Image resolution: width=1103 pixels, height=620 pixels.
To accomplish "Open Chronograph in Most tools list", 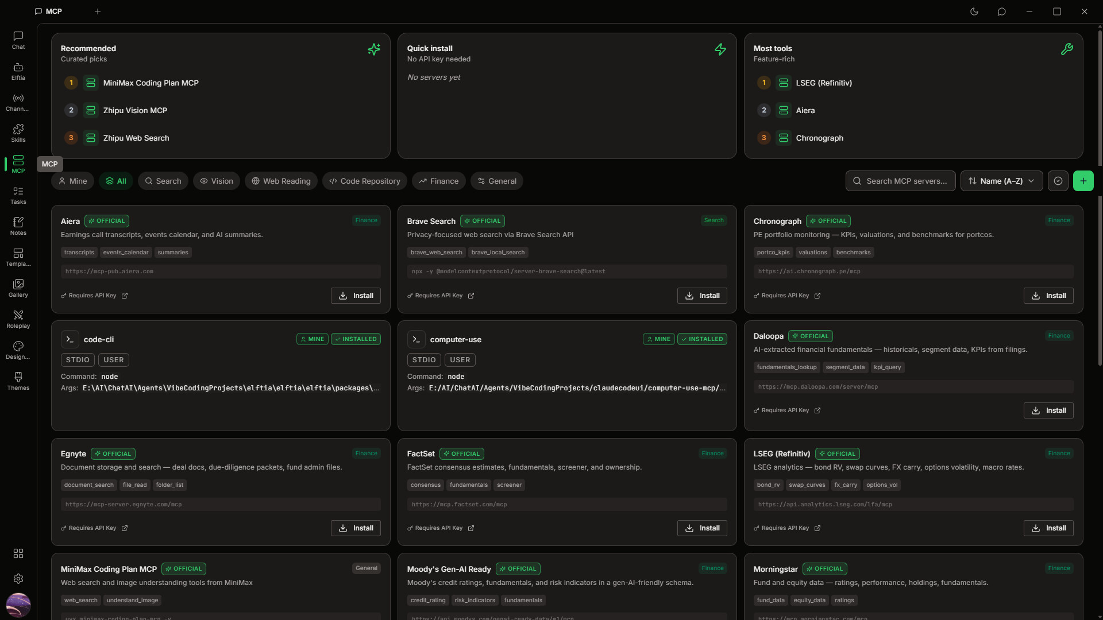I will coord(913,138).
